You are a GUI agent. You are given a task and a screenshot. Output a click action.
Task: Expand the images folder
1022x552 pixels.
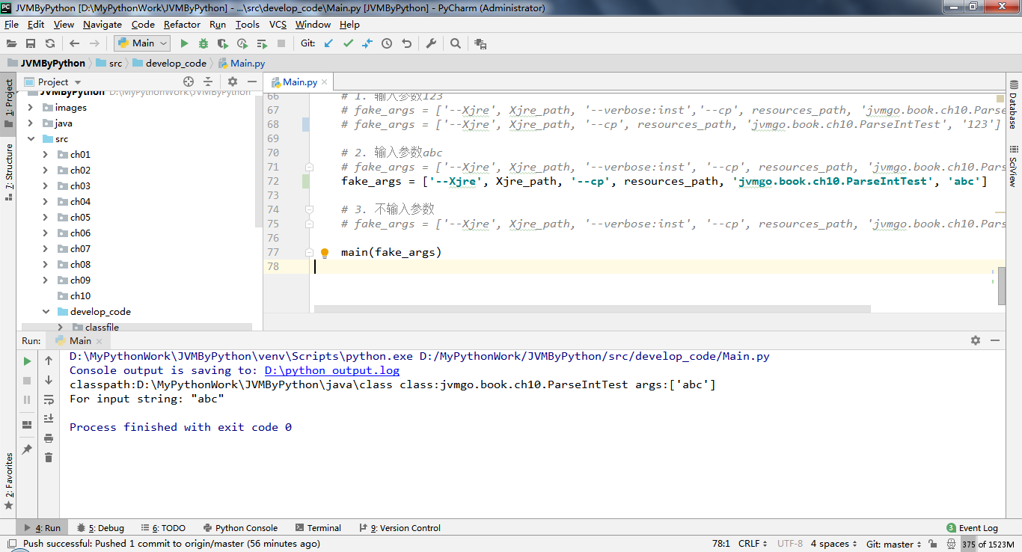click(31, 108)
